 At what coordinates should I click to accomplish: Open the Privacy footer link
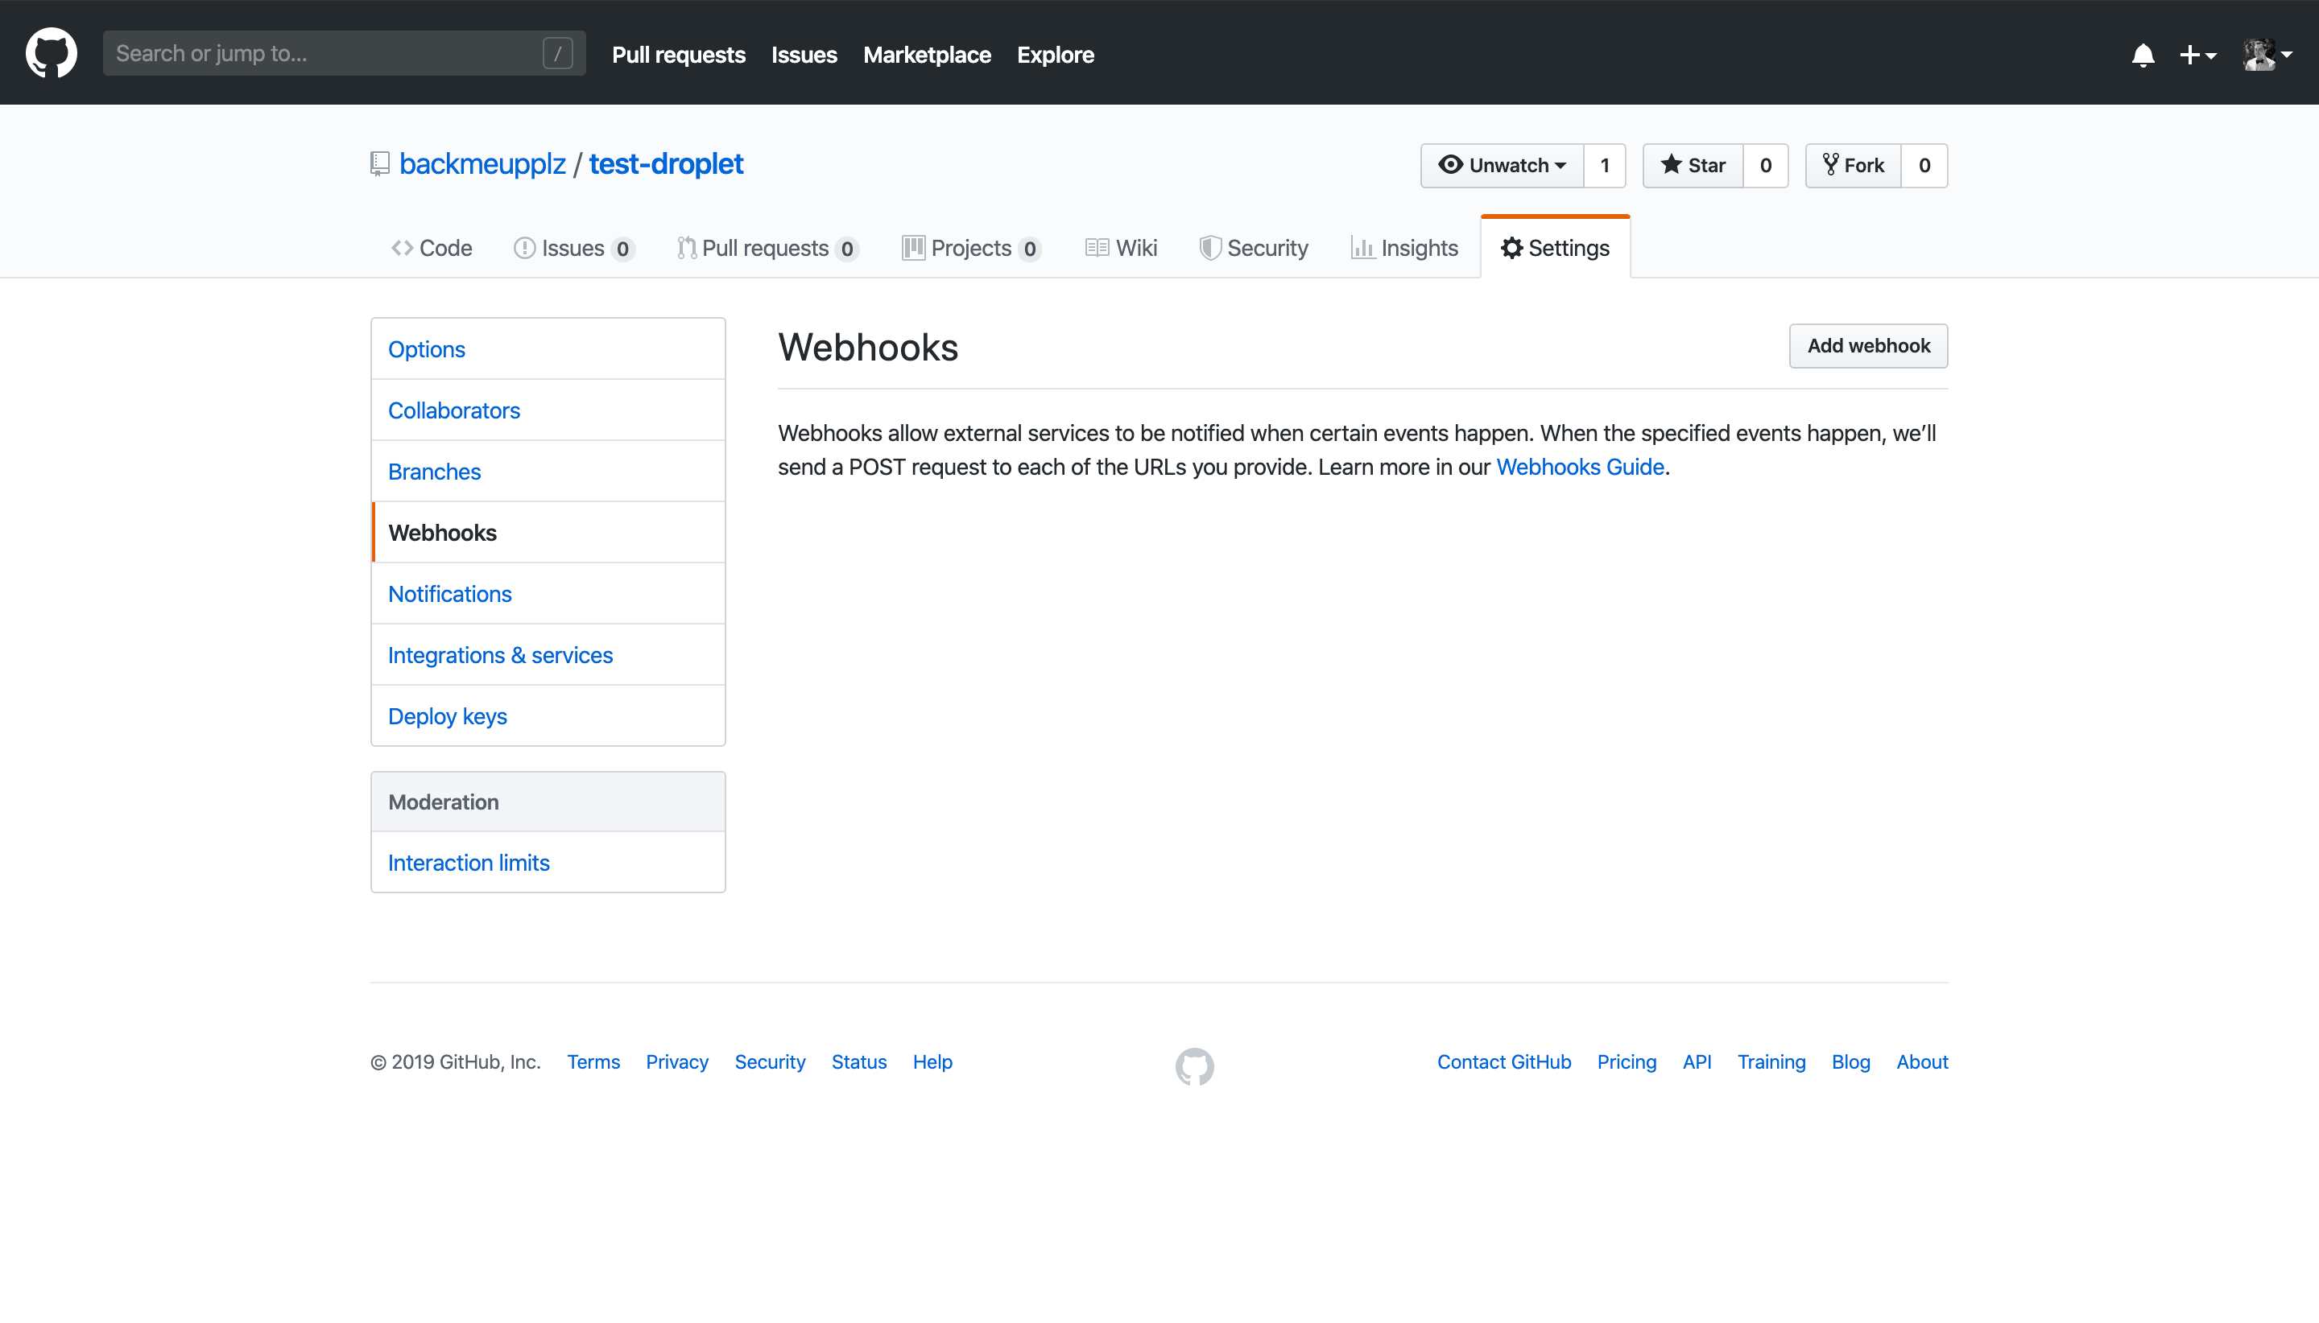coord(676,1061)
